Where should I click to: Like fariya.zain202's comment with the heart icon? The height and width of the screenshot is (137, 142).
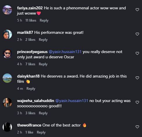[137, 10]
